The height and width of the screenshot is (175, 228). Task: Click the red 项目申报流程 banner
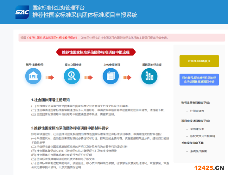pos(96,52)
